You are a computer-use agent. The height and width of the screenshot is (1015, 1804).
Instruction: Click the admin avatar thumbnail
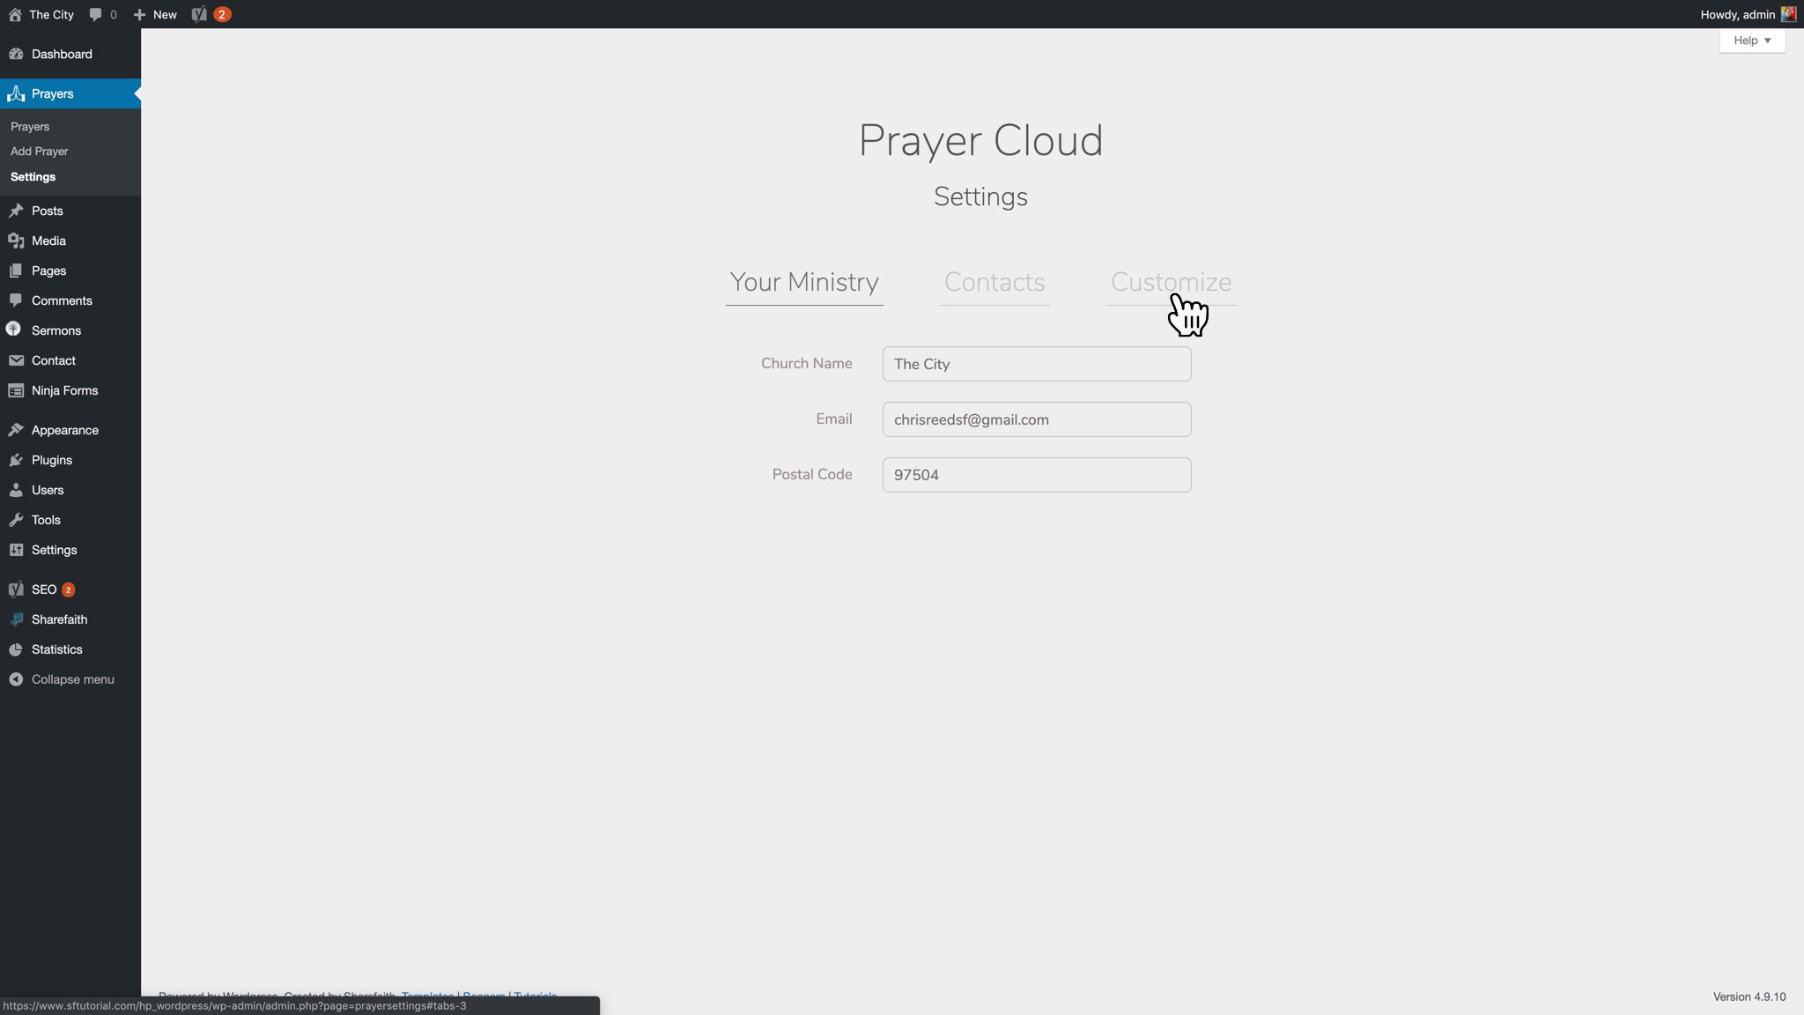(x=1788, y=14)
